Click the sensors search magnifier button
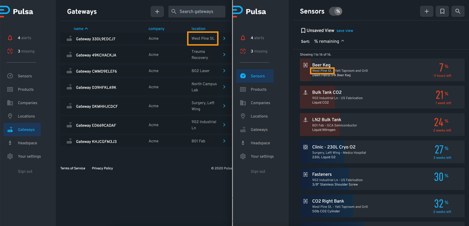 point(458,11)
